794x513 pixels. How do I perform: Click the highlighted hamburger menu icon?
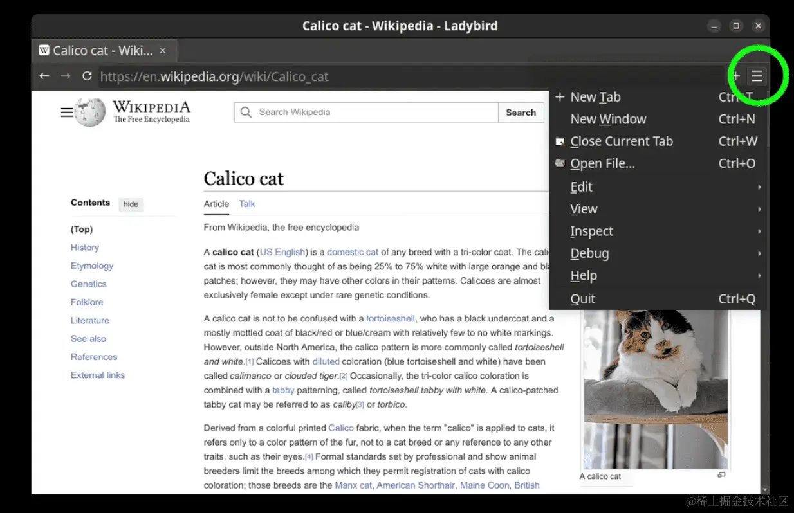click(x=757, y=76)
